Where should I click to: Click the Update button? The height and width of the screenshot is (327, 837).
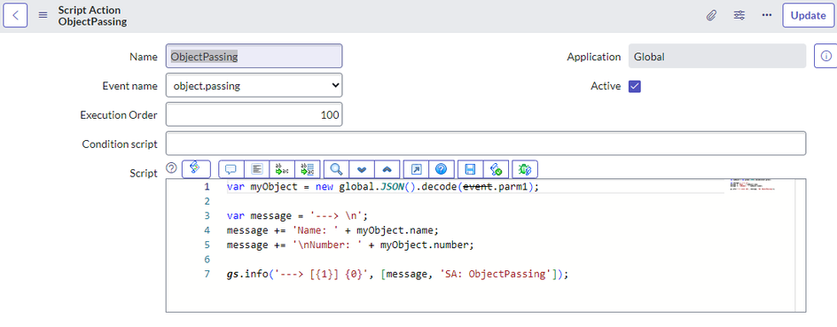808,15
